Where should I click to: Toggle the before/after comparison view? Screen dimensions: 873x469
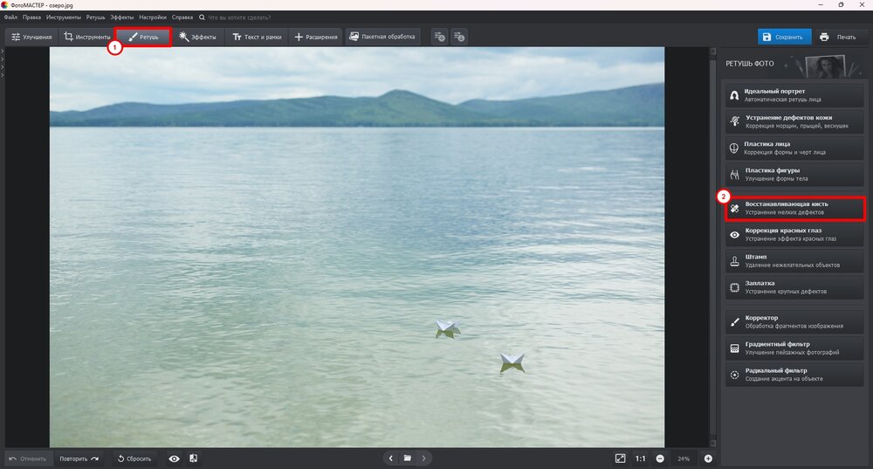(193, 459)
